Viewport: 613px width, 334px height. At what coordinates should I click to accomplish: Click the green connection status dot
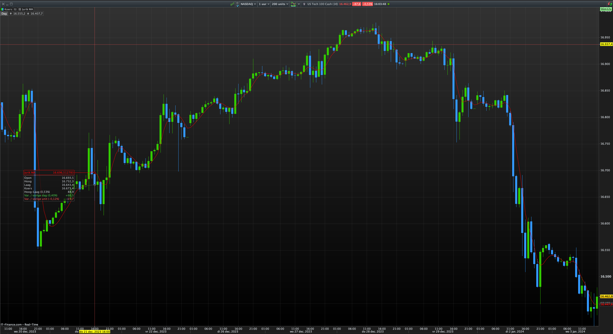[x=389, y=4]
